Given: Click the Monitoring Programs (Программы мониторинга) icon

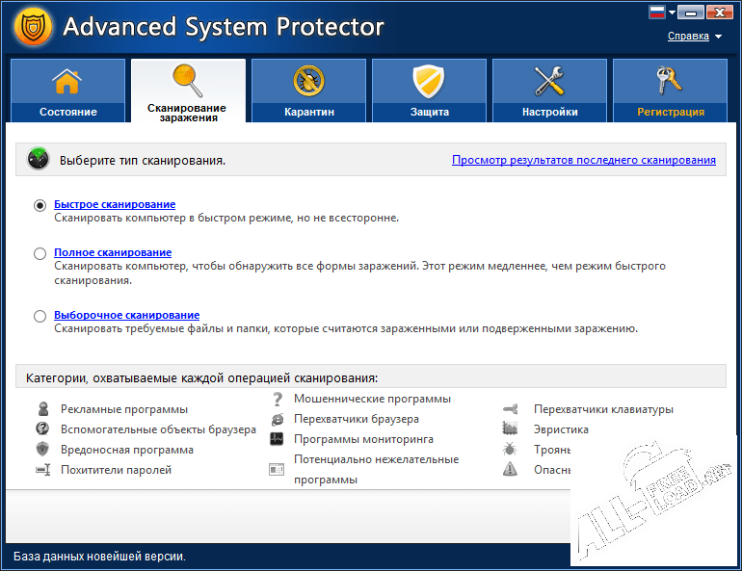Looking at the screenshot, I should tap(277, 439).
